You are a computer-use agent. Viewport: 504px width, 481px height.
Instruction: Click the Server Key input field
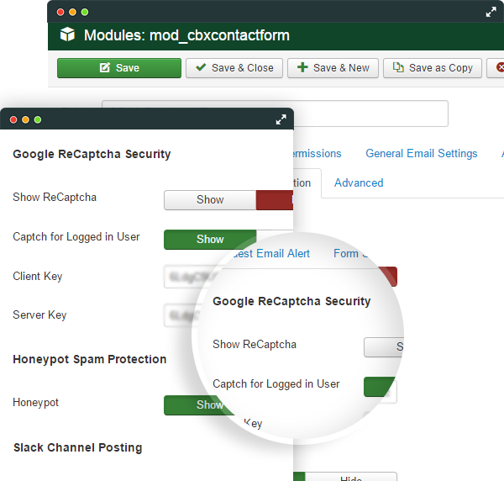pos(182,315)
